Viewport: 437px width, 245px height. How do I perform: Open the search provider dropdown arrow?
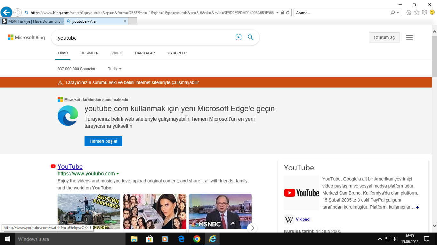click(398, 13)
